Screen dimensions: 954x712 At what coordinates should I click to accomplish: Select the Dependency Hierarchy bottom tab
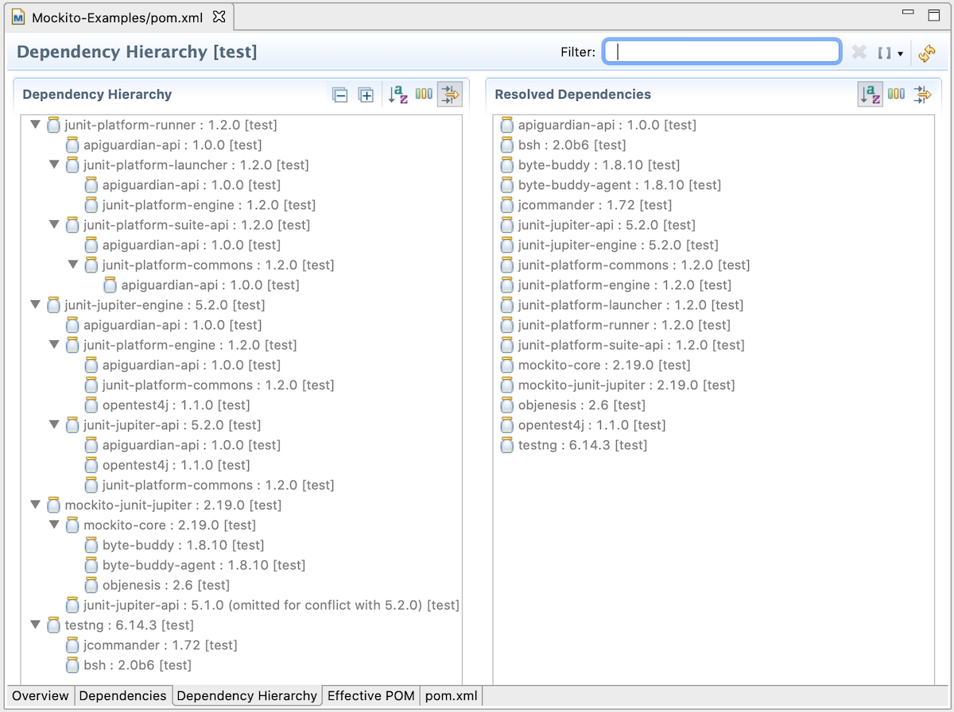coord(246,695)
